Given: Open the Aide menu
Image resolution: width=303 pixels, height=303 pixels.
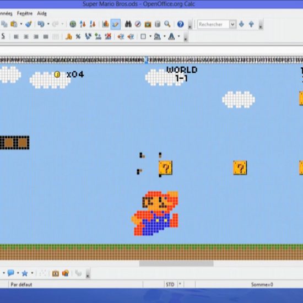Looking at the screenshot, I should pyautogui.click(x=42, y=13).
